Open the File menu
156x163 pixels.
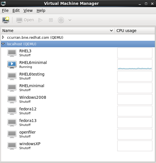click(x=5, y=10)
